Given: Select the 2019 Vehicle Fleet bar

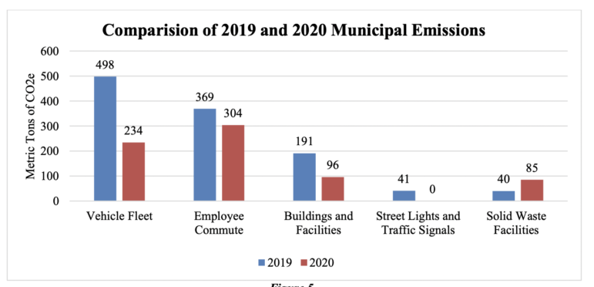Looking at the screenshot, I should [x=105, y=138].
